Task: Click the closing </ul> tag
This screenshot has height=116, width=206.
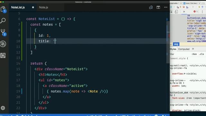Action: pos(44,102)
